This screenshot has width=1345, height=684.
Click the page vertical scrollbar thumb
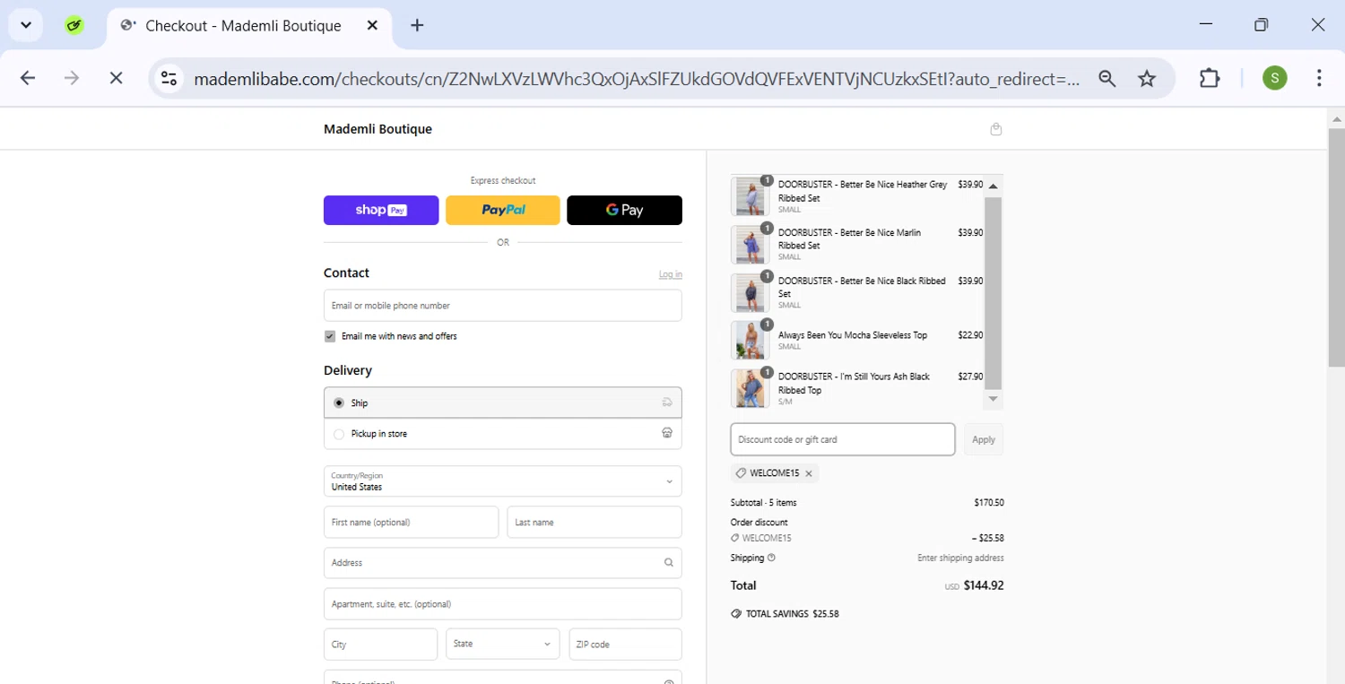click(1336, 247)
